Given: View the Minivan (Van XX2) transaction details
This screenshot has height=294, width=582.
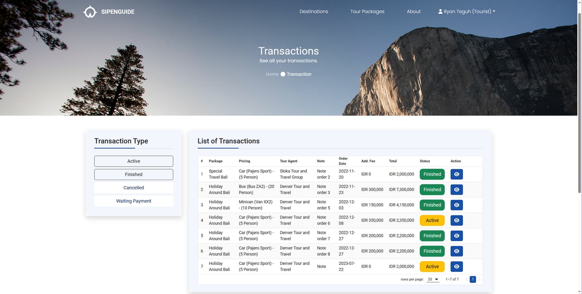Looking at the screenshot, I should pos(456,205).
